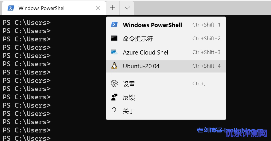
Task: Click the PowerShell icon on the tab
Action: [11, 8]
